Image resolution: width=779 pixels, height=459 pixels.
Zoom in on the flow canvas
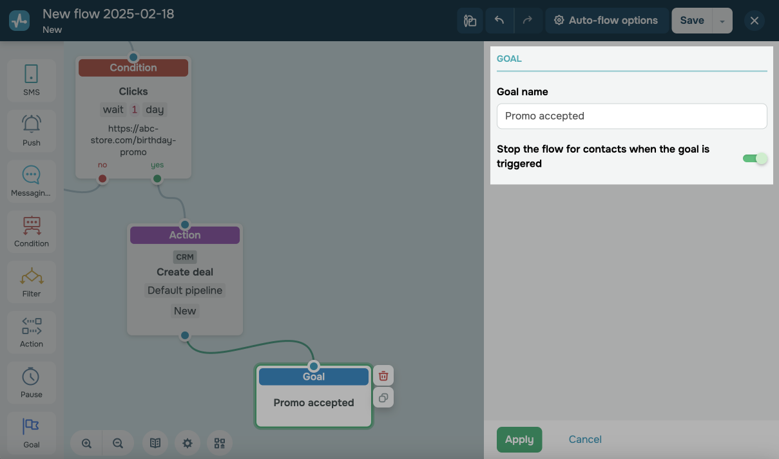tap(86, 443)
